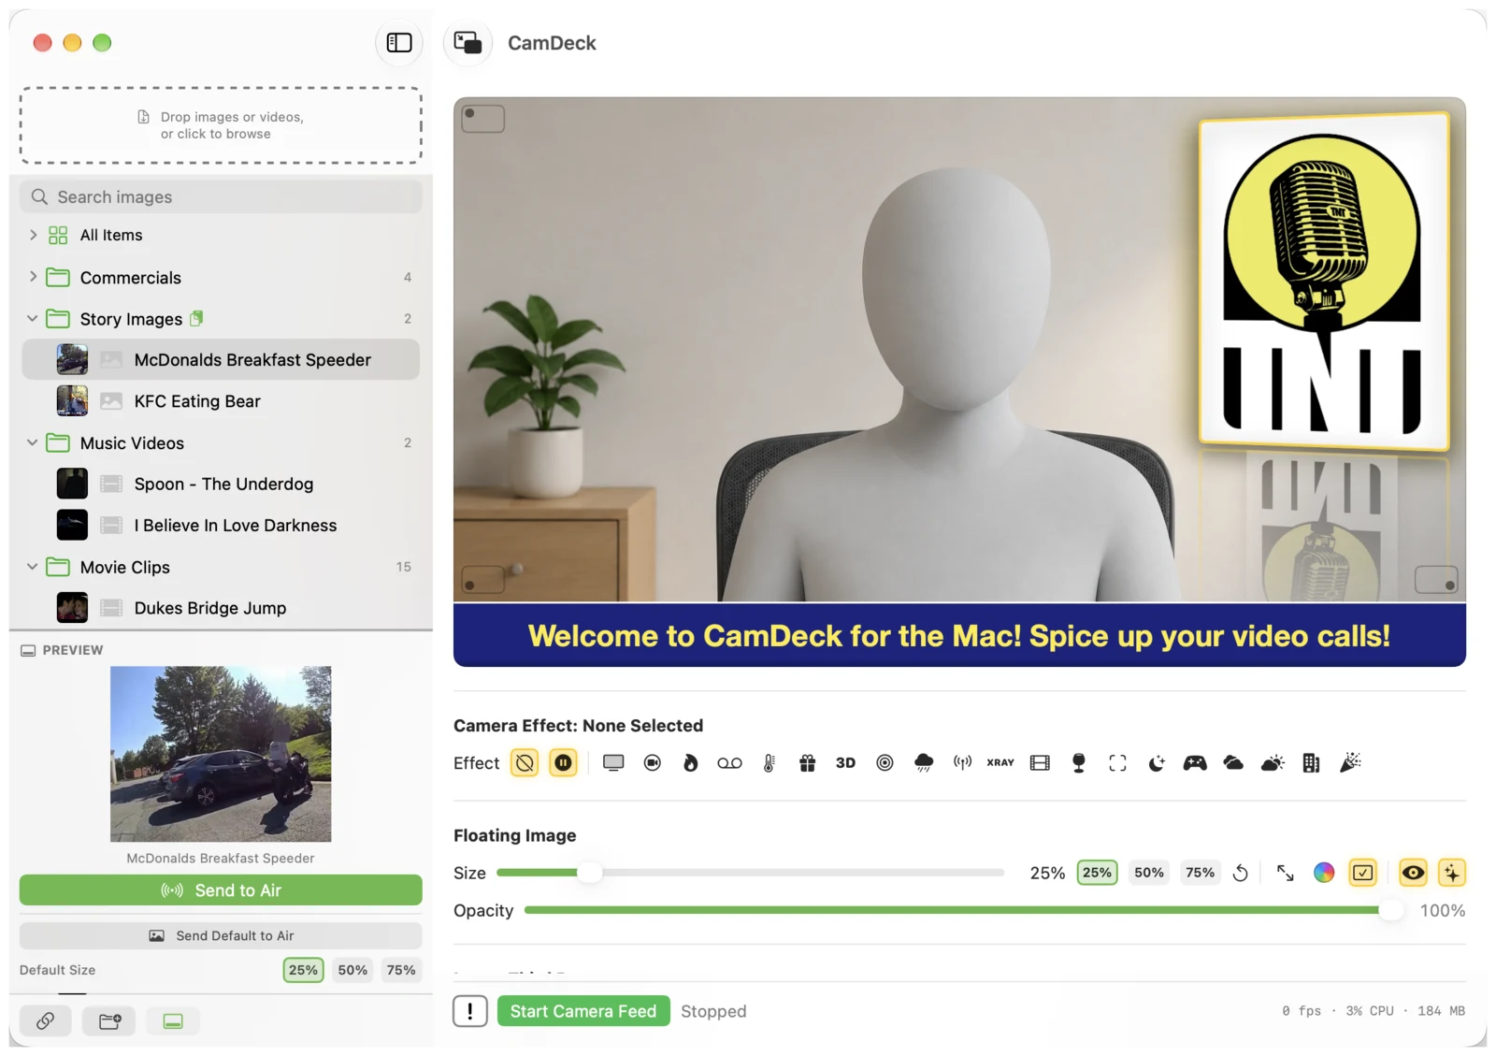Select the flame camera effect
Image resolution: width=1496 pixels, height=1056 pixels.
click(690, 763)
